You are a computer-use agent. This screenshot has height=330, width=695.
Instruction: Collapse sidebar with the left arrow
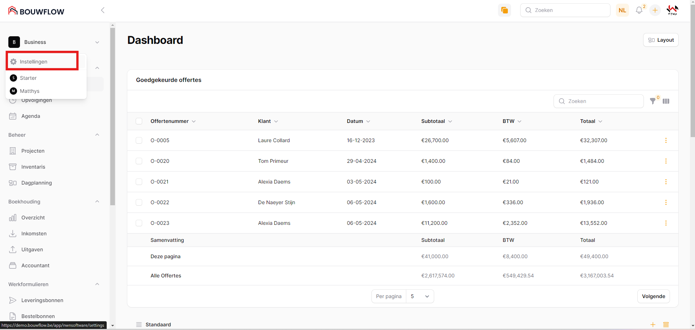(103, 10)
